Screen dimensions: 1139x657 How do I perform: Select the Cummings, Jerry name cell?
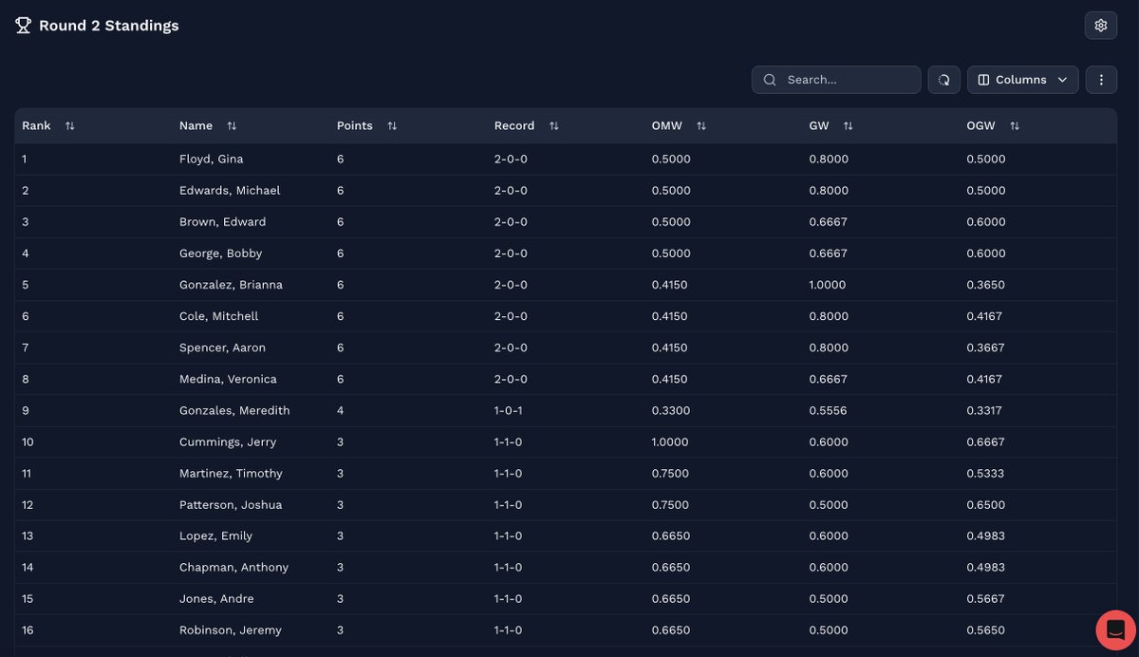click(x=228, y=441)
